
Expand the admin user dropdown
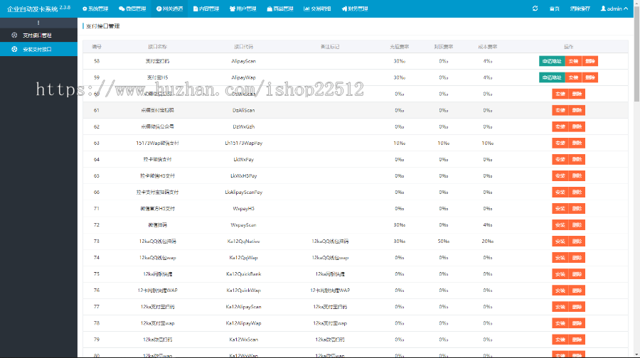coord(614,9)
